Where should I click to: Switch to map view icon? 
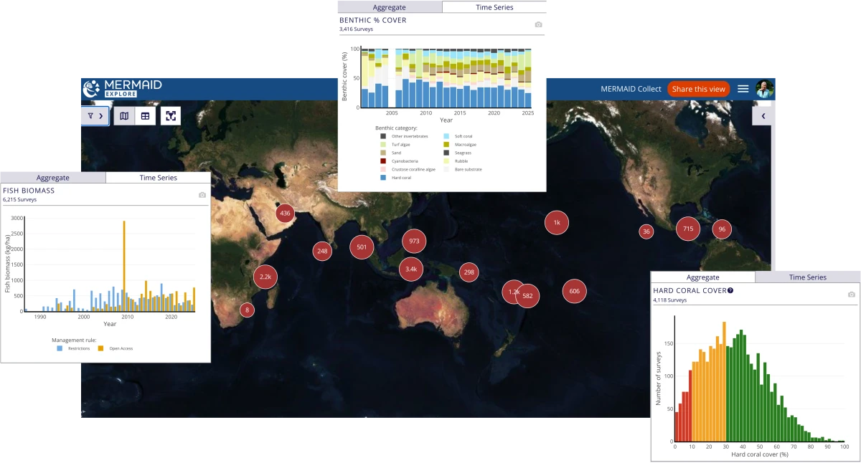[124, 115]
